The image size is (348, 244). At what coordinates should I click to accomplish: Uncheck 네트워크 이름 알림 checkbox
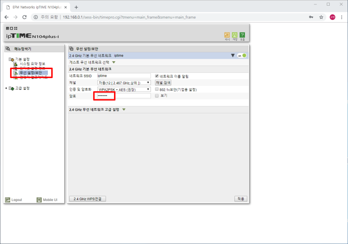(157, 76)
